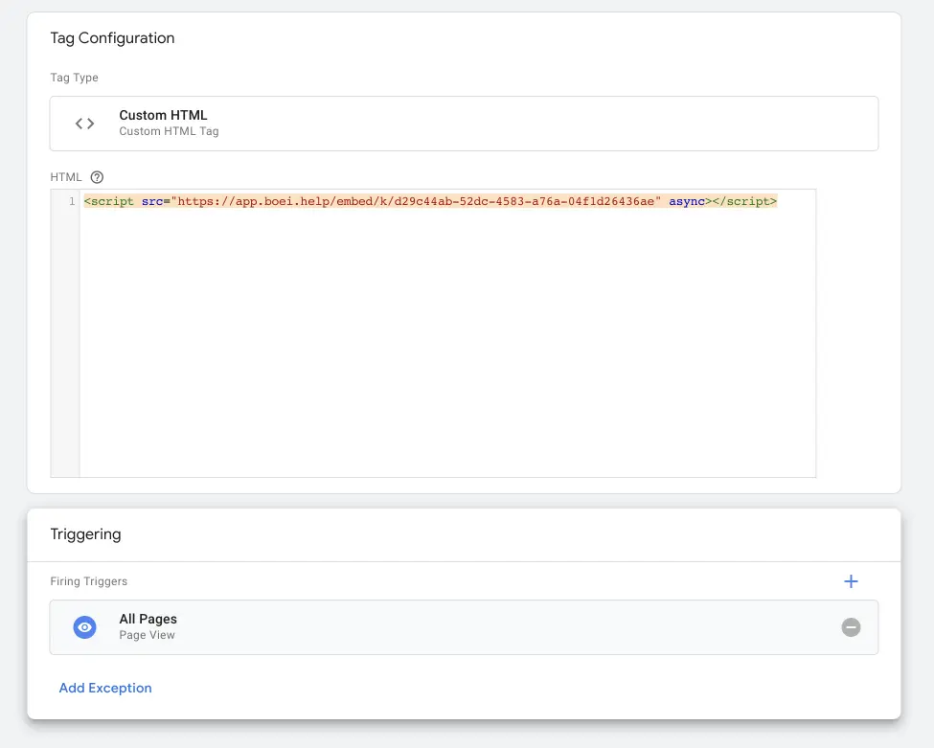934x748 pixels.
Task: Open the All Pages trigger row
Action: tap(464, 627)
